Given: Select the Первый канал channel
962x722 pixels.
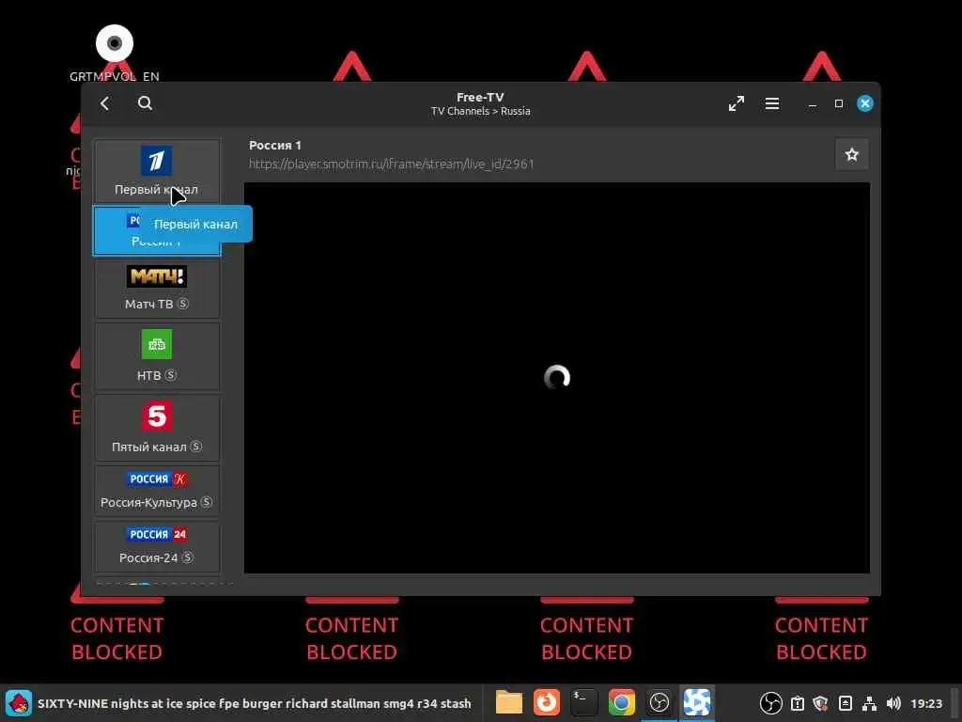Looking at the screenshot, I should 157,171.
